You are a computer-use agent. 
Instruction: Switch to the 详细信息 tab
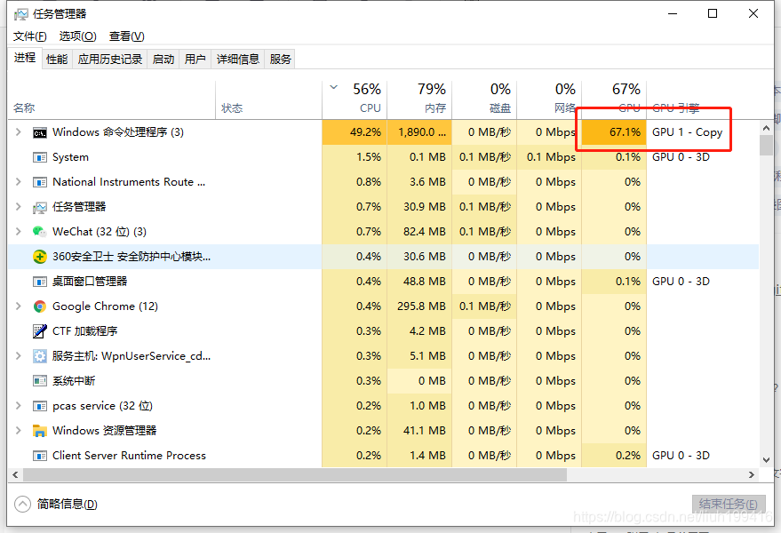pos(237,60)
